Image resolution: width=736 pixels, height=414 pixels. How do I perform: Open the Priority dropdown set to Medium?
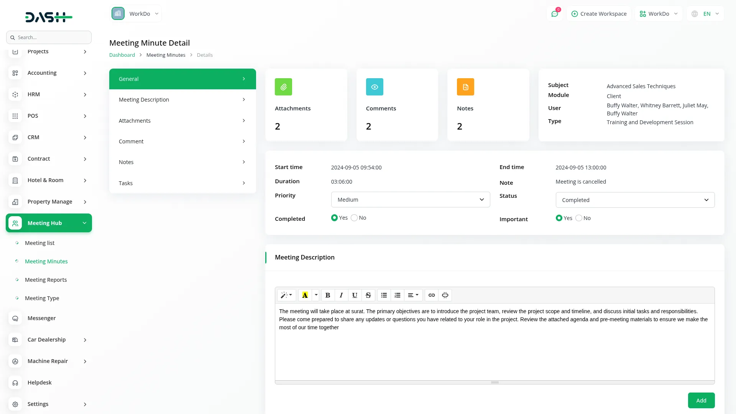click(410, 200)
